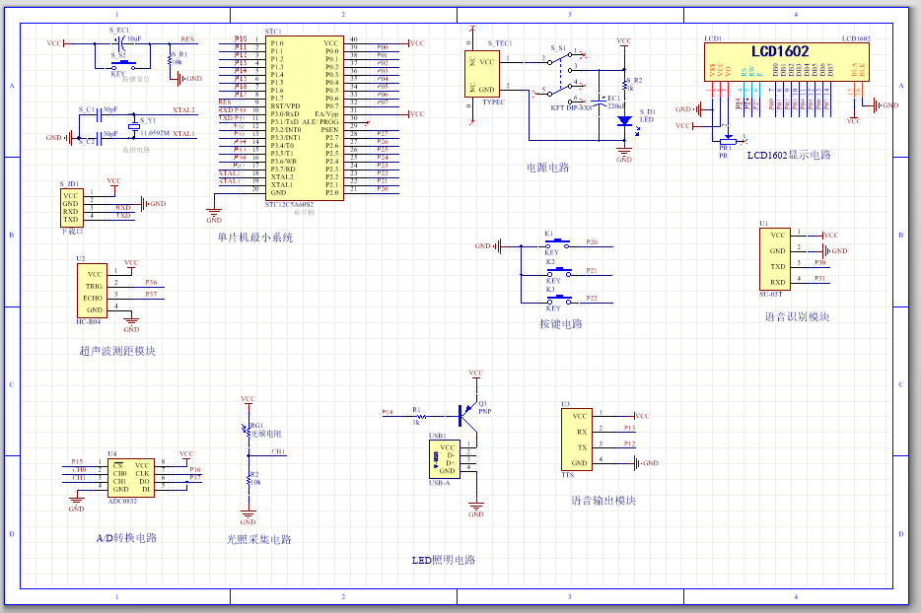Image resolution: width=921 pixels, height=613 pixels.
Task: Select the S_D1 LED diode symbol
Action: 623,121
